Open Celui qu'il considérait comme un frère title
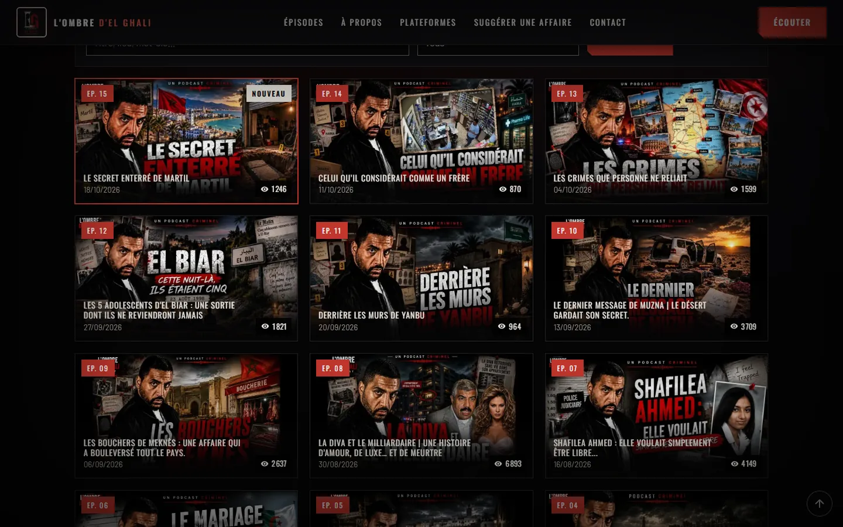843x527 pixels. pyautogui.click(x=394, y=178)
